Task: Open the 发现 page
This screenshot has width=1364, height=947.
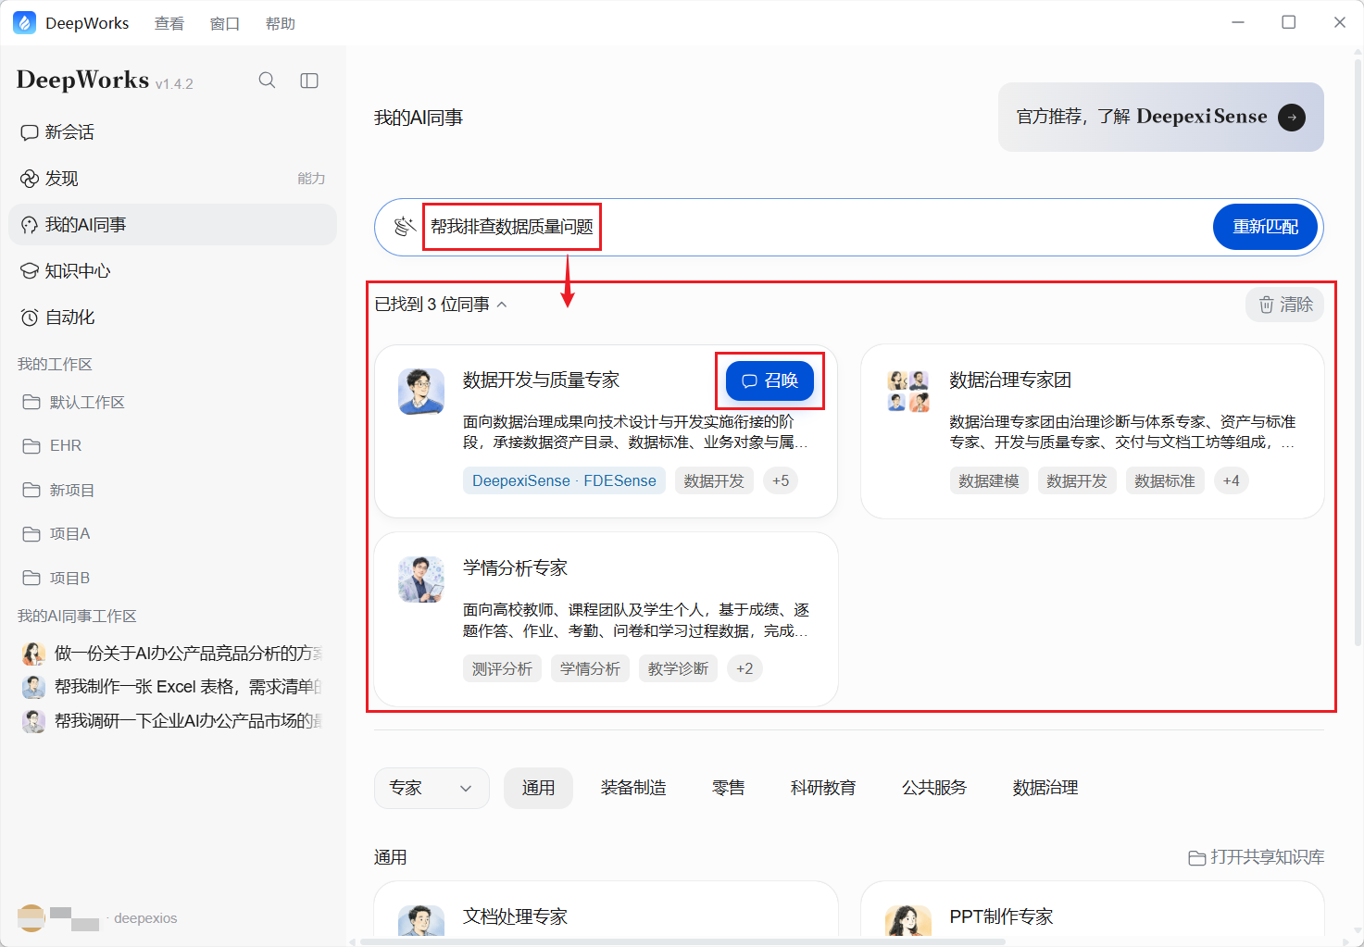Action: pos(172,179)
